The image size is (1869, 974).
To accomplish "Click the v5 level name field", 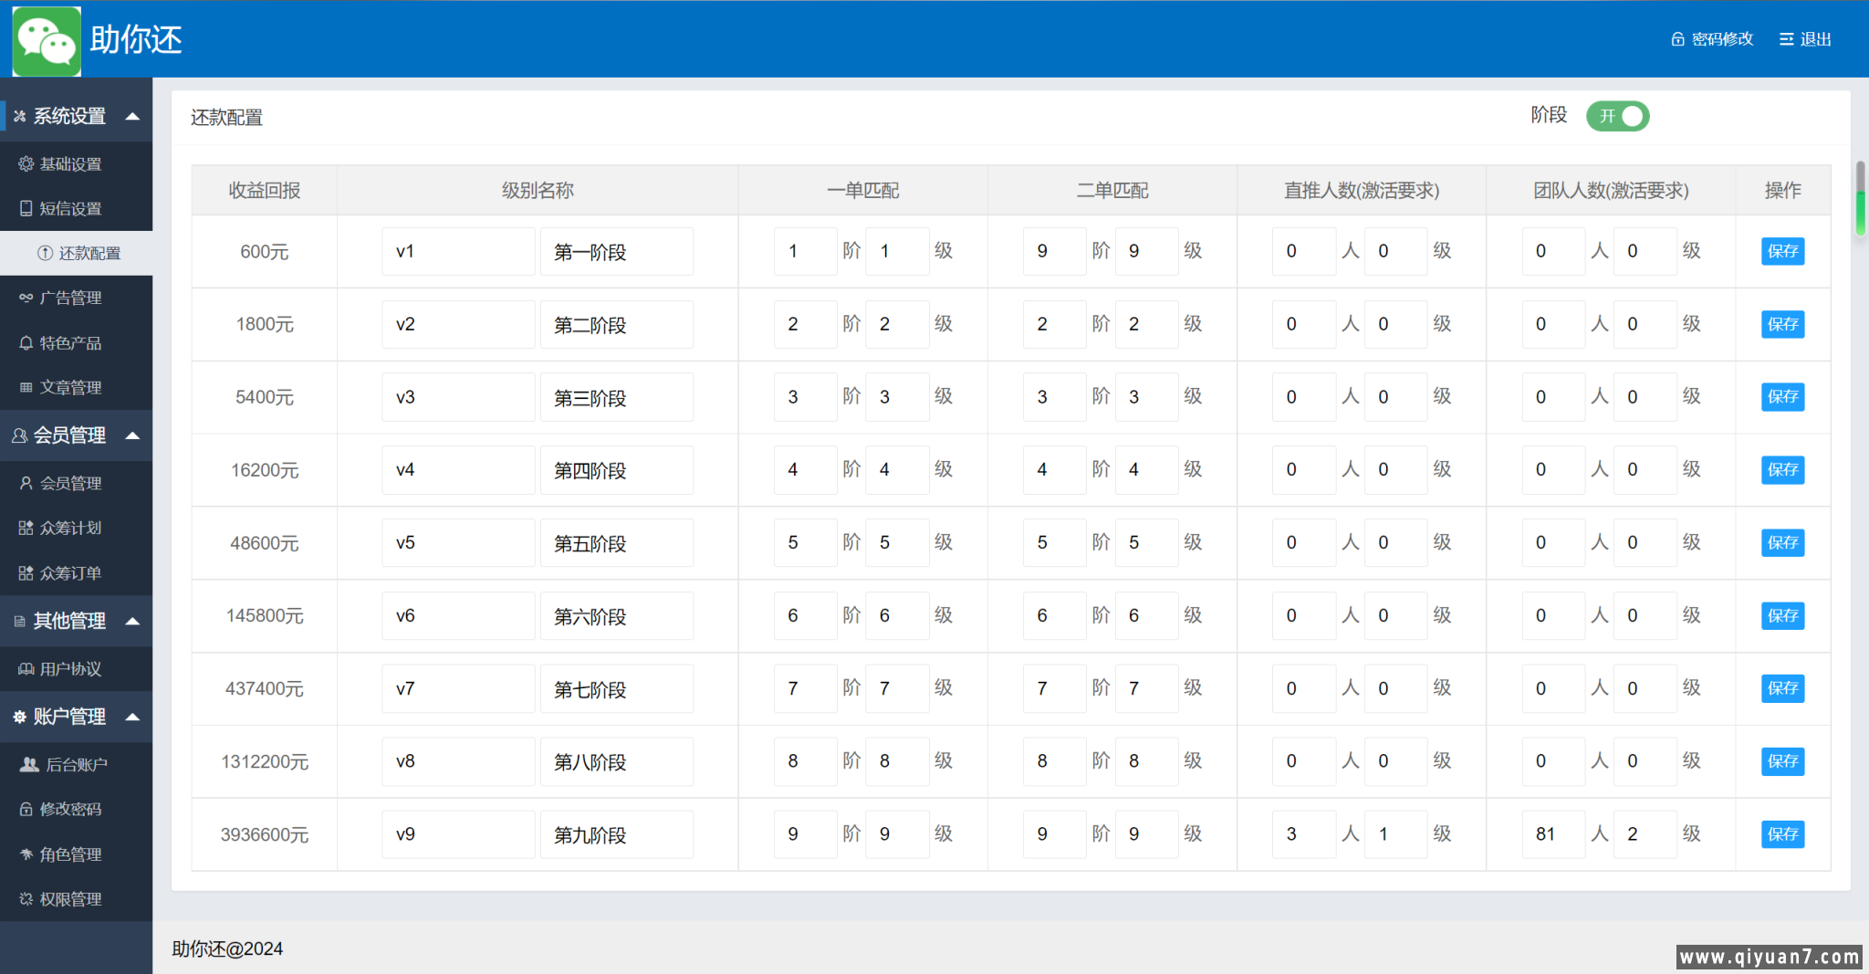I will pos(457,543).
